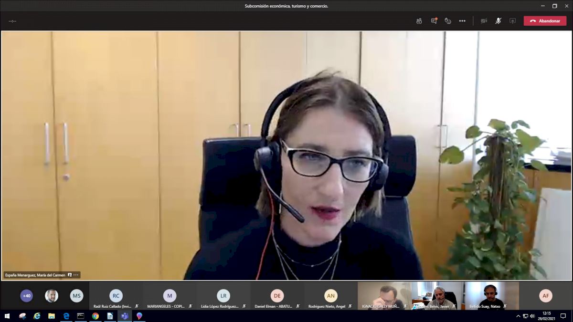Show hidden system tray icons

point(518,316)
